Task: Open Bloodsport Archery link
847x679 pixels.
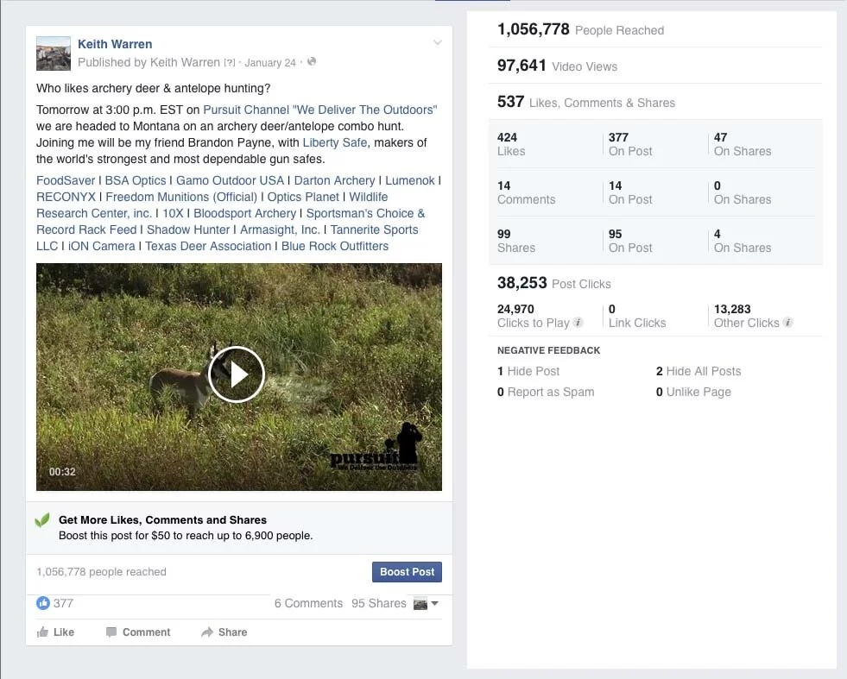Action: click(x=244, y=213)
